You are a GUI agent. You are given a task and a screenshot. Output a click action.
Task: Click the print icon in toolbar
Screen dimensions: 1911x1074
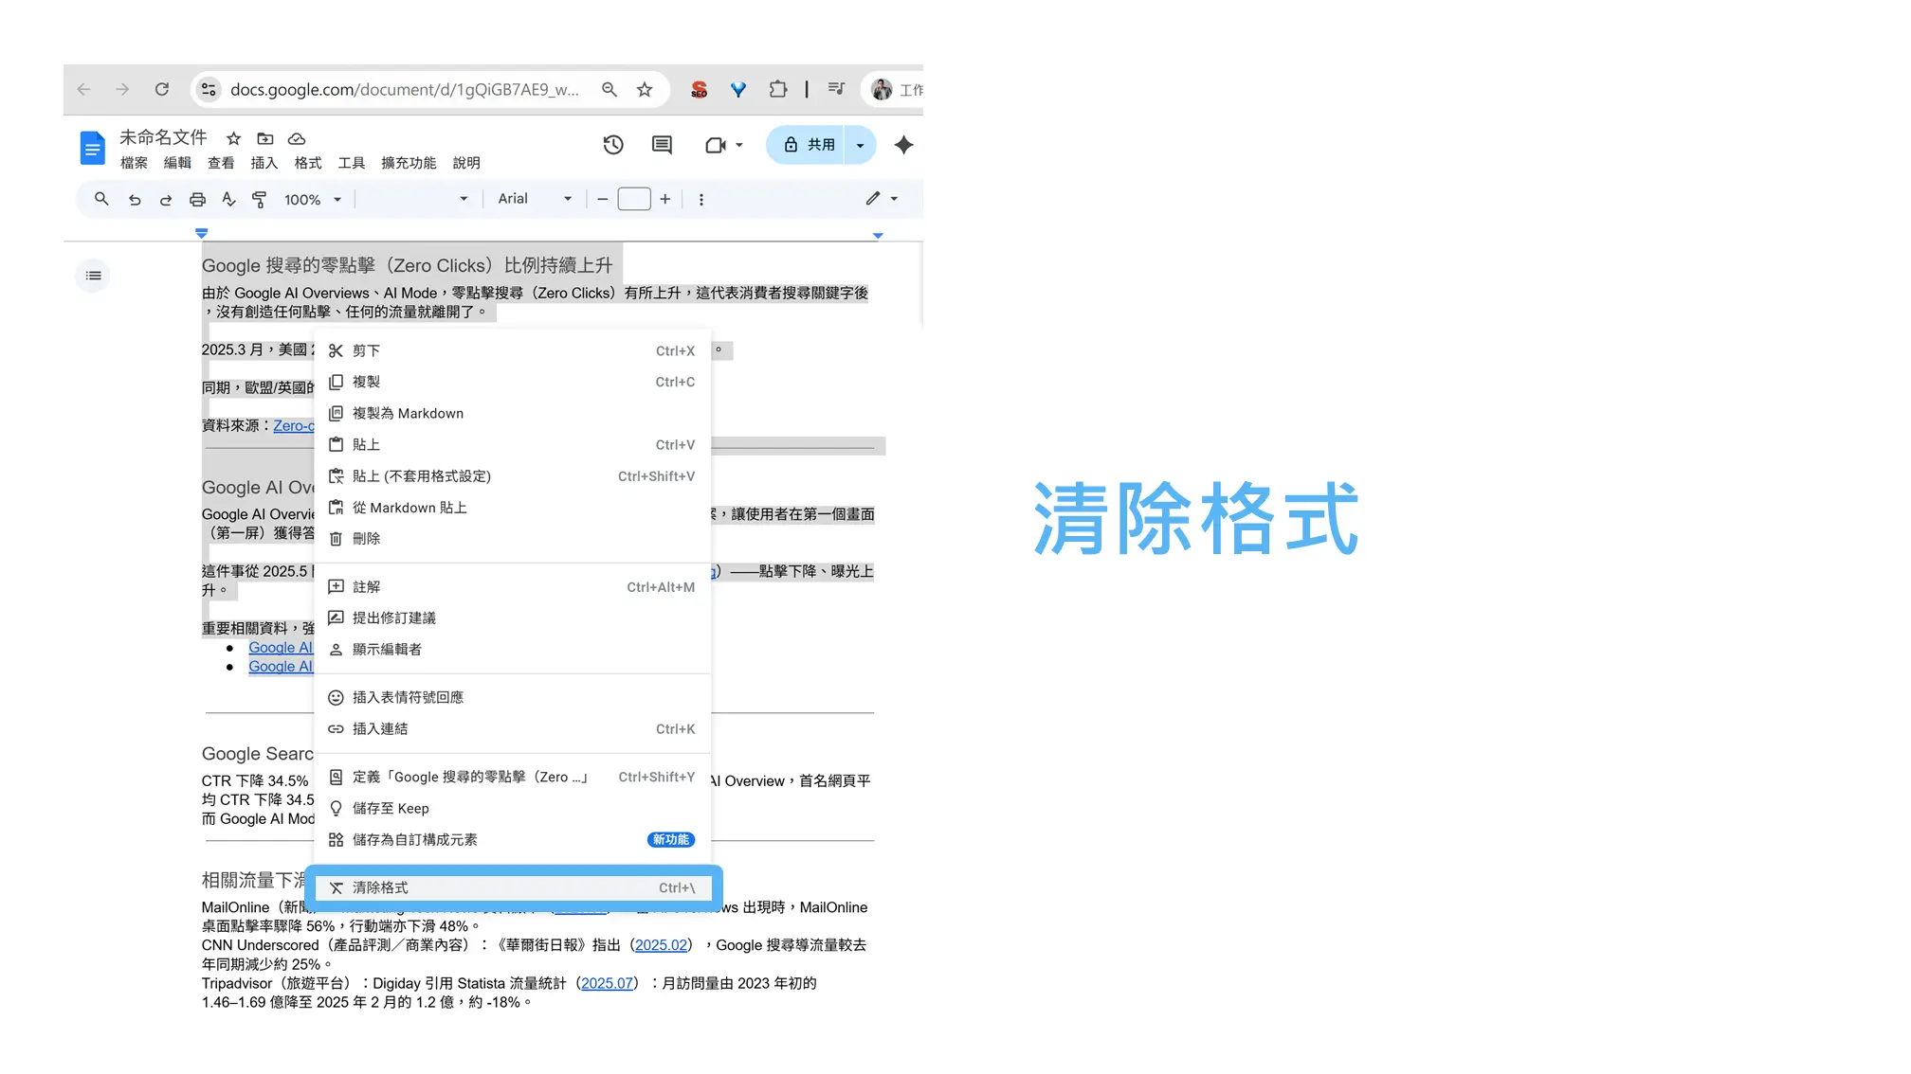click(197, 200)
